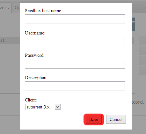The height and width of the screenshot is (134, 146).
Task: Click the third dimmed side button at right edge
Action: coord(142,60)
